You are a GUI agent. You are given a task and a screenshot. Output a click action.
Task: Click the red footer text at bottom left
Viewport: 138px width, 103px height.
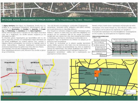(11, 98)
